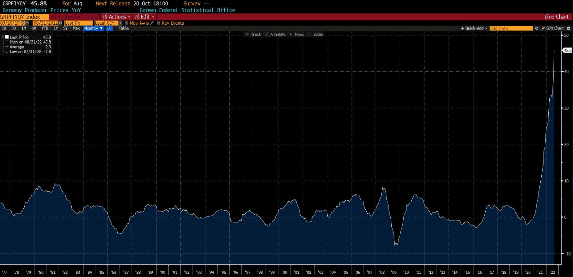
Task: Click the end date field 08/31/2022
Action: (45, 23)
